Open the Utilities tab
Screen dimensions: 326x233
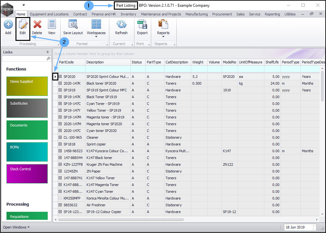pos(290,14)
